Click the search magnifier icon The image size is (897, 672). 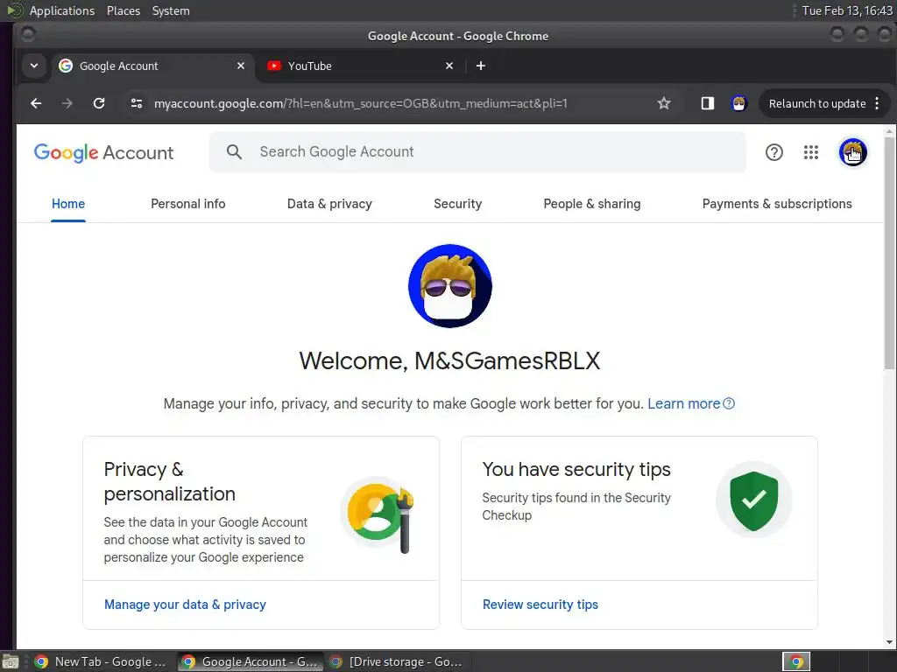(x=234, y=151)
